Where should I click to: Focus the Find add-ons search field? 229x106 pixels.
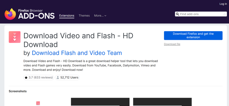pos(201,14)
